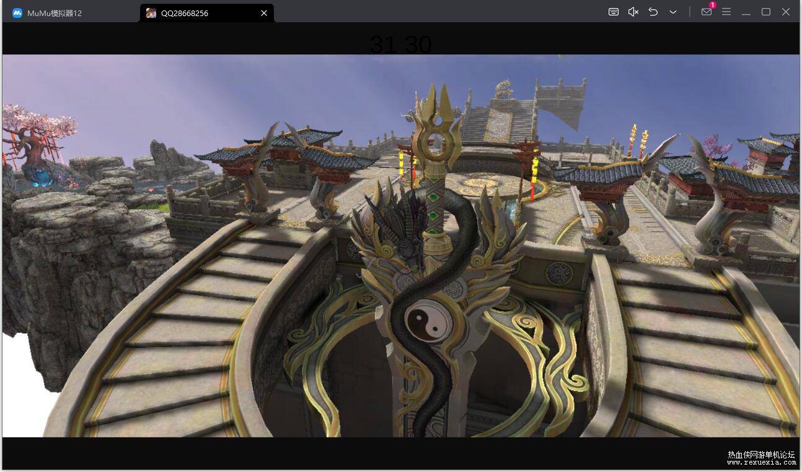Close the MuMu emulator window

[786, 12]
